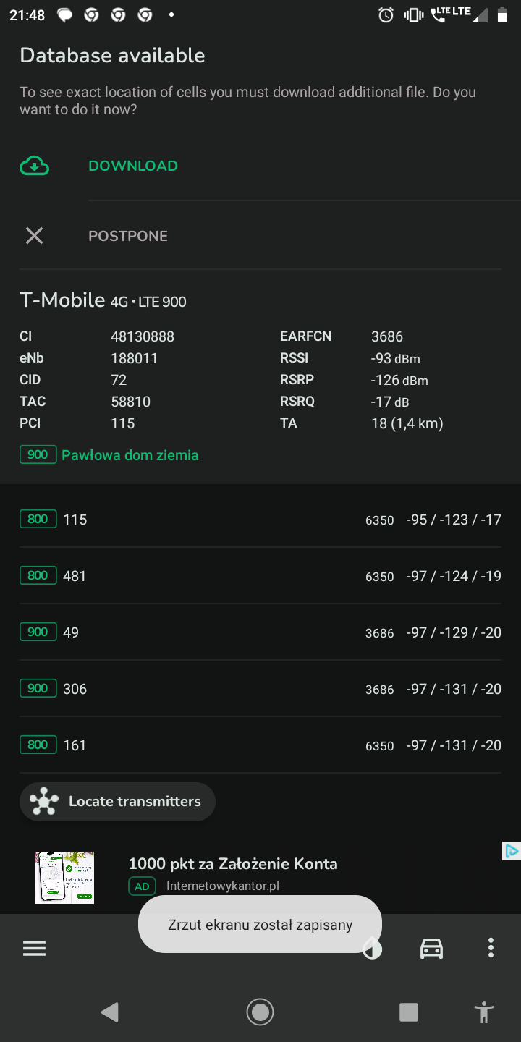The image size is (521, 1042).
Task: Choose POSTPONE to dismiss database prompt
Action: click(x=128, y=236)
